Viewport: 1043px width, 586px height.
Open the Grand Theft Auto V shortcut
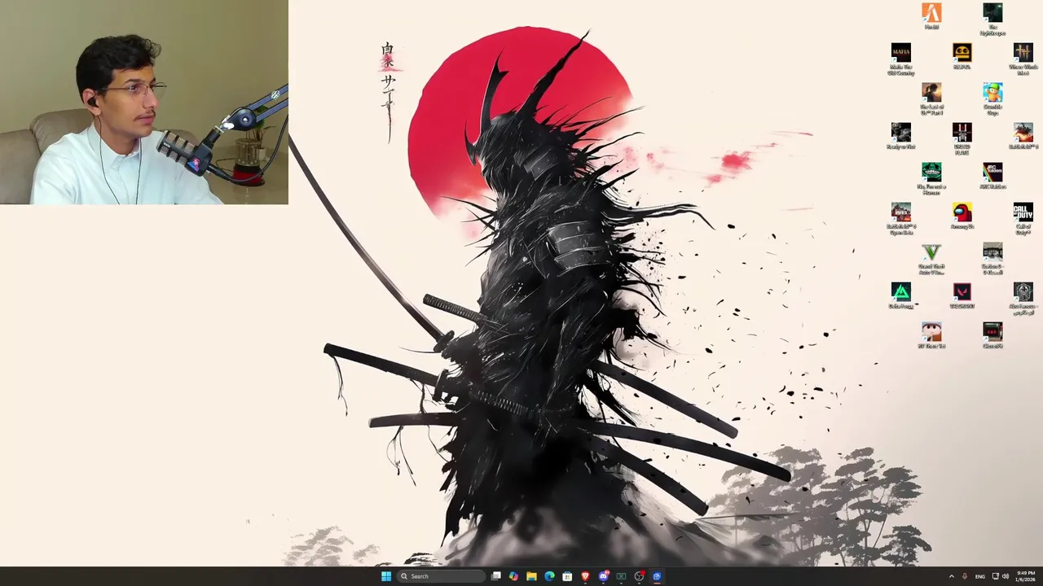click(931, 259)
